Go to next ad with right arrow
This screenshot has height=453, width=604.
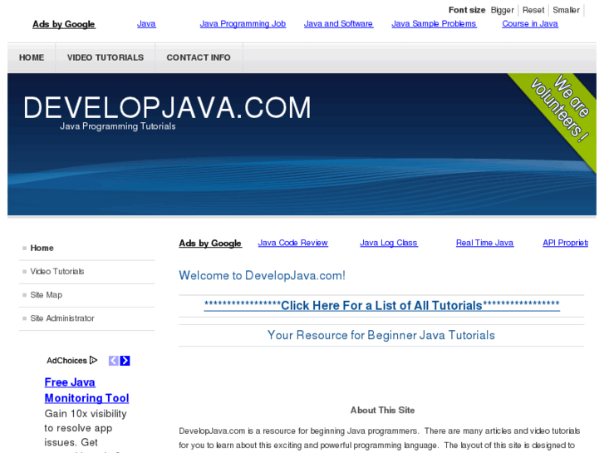pos(125,361)
